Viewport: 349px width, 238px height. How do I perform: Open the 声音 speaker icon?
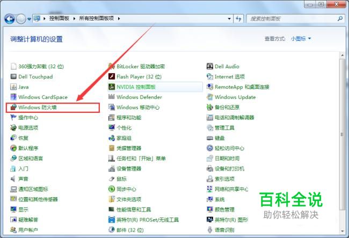click(x=13, y=179)
